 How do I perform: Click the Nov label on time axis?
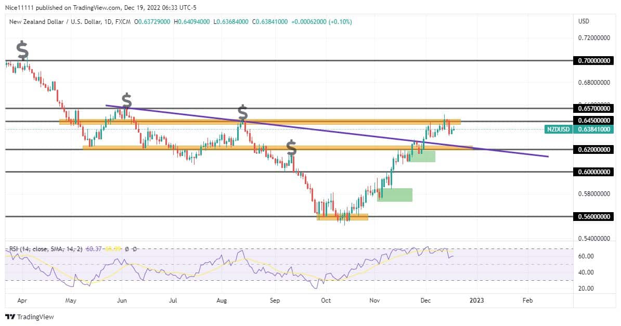click(374, 301)
